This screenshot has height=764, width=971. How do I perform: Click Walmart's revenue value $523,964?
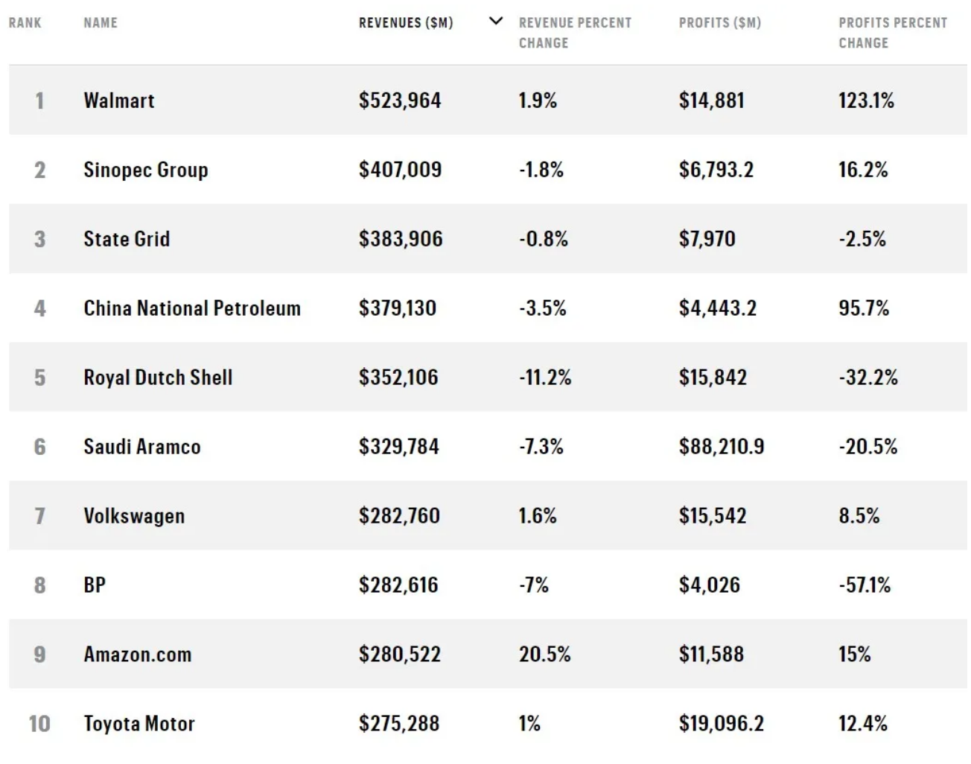click(x=400, y=101)
